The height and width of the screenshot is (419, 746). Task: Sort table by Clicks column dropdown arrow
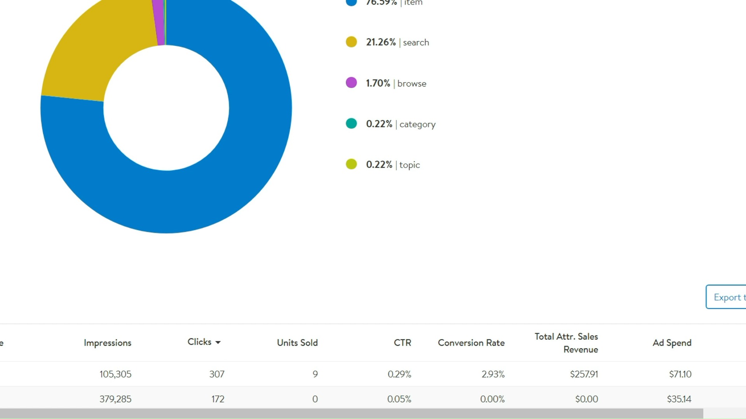[x=218, y=342]
